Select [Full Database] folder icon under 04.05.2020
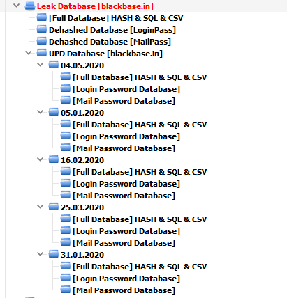 pyautogui.click(x=66, y=77)
